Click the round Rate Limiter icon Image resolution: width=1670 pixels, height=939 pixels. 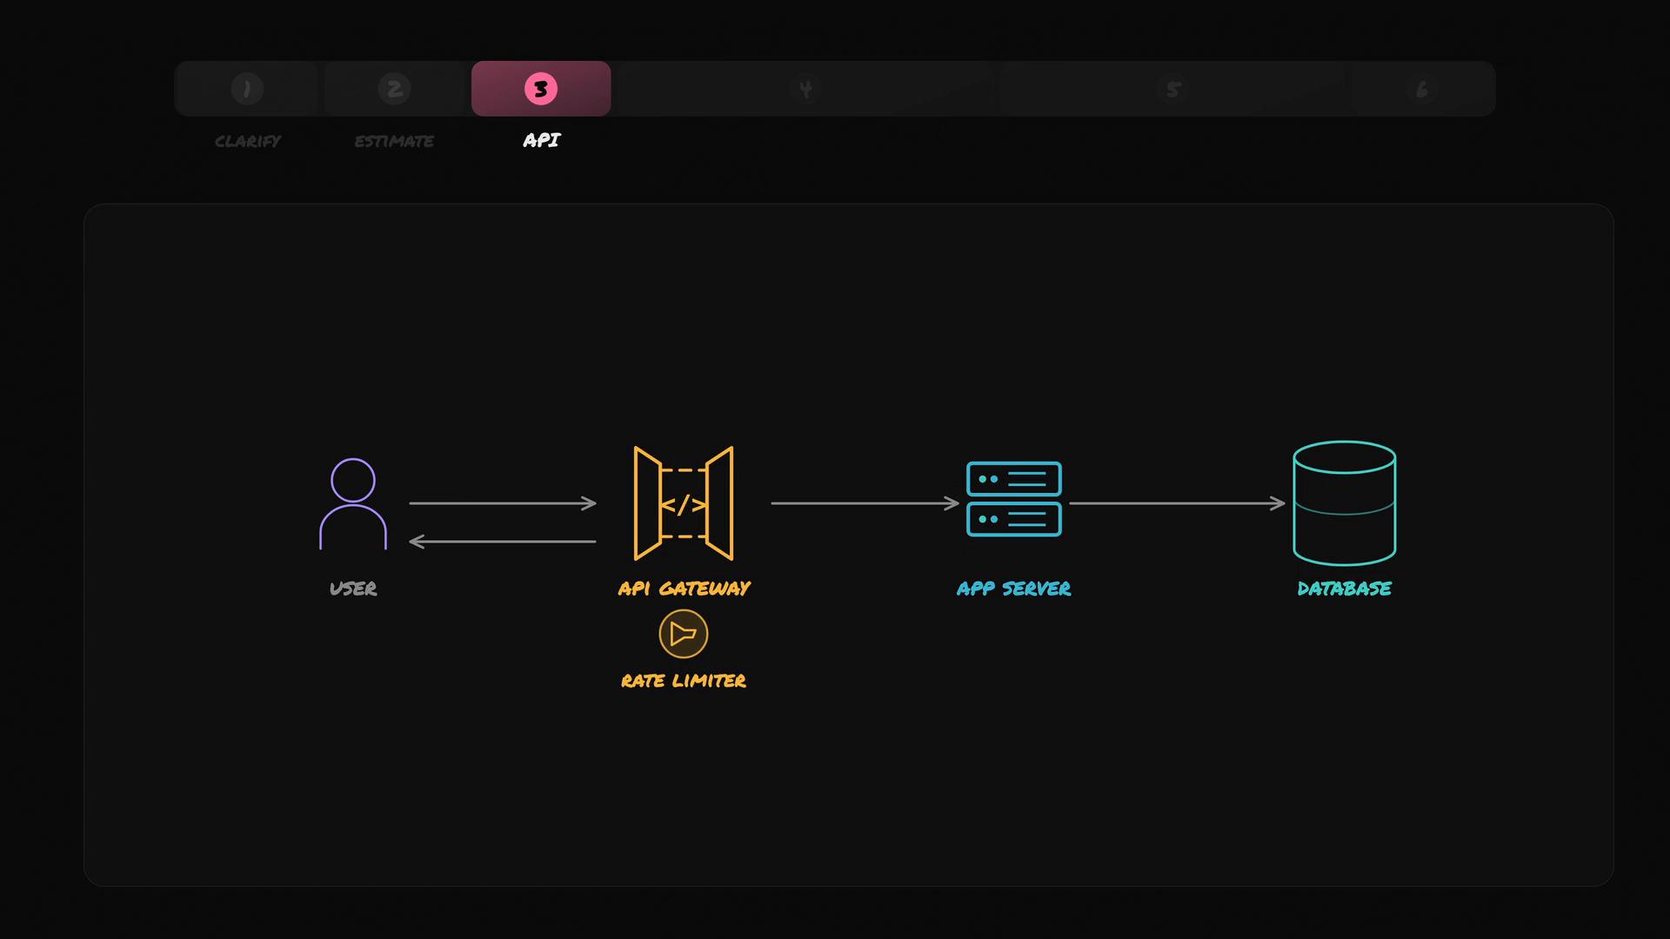(x=684, y=634)
